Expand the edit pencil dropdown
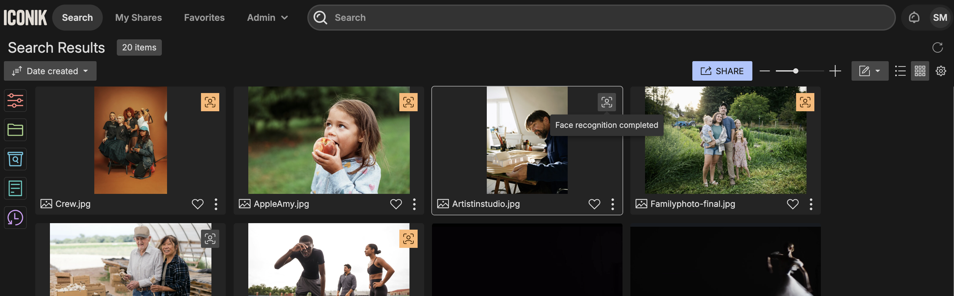The height and width of the screenshot is (296, 954). (x=869, y=71)
